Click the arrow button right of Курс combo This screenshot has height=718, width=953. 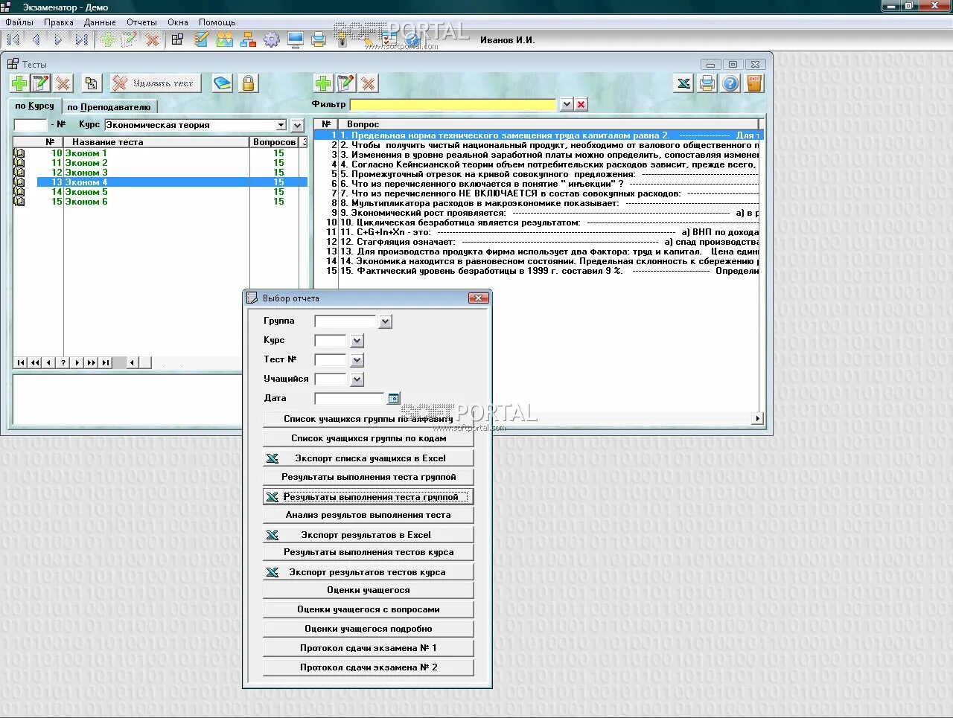[x=298, y=125]
